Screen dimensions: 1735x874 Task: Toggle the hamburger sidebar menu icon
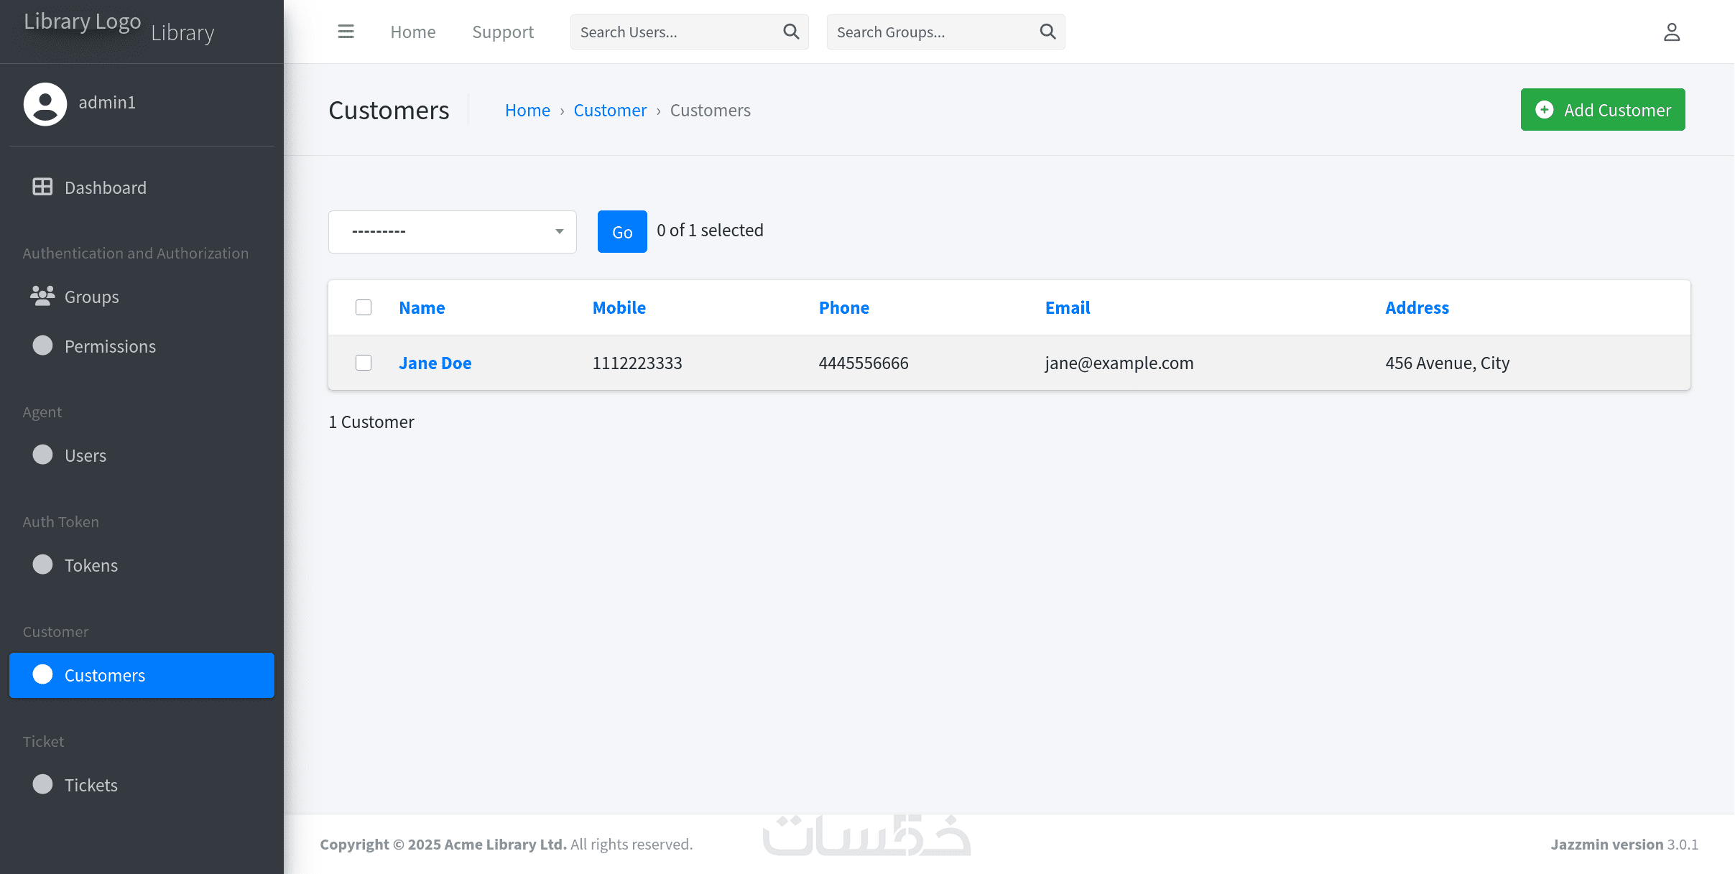(x=346, y=32)
